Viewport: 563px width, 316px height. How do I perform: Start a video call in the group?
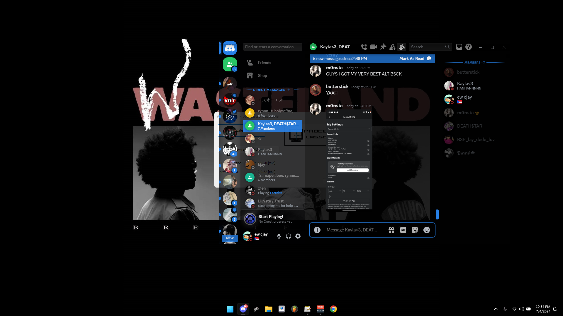pyautogui.click(x=374, y=47)
